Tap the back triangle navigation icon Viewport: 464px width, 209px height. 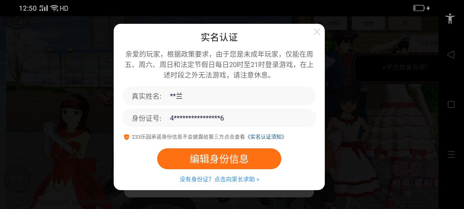click(x=451, y=55)
